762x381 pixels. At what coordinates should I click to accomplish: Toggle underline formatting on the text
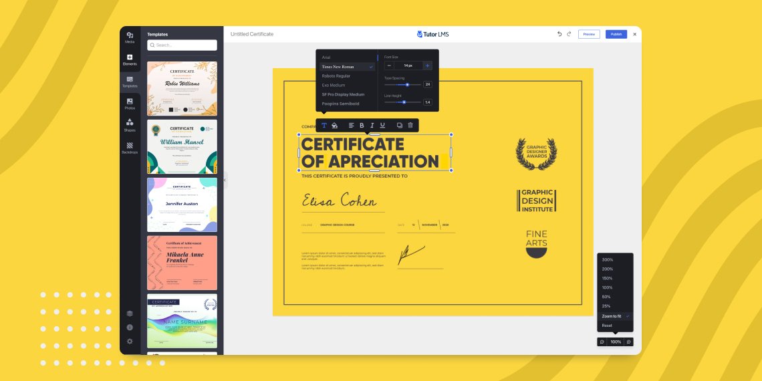point(382,125)
